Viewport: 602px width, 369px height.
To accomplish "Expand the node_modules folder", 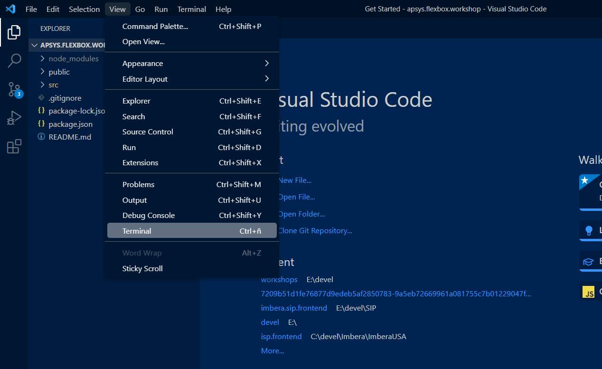I will click(x=73, y=59).
